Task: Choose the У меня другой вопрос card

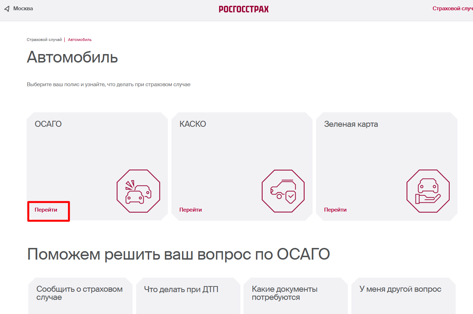Action: pyautogui.click(x=400, y=289)
